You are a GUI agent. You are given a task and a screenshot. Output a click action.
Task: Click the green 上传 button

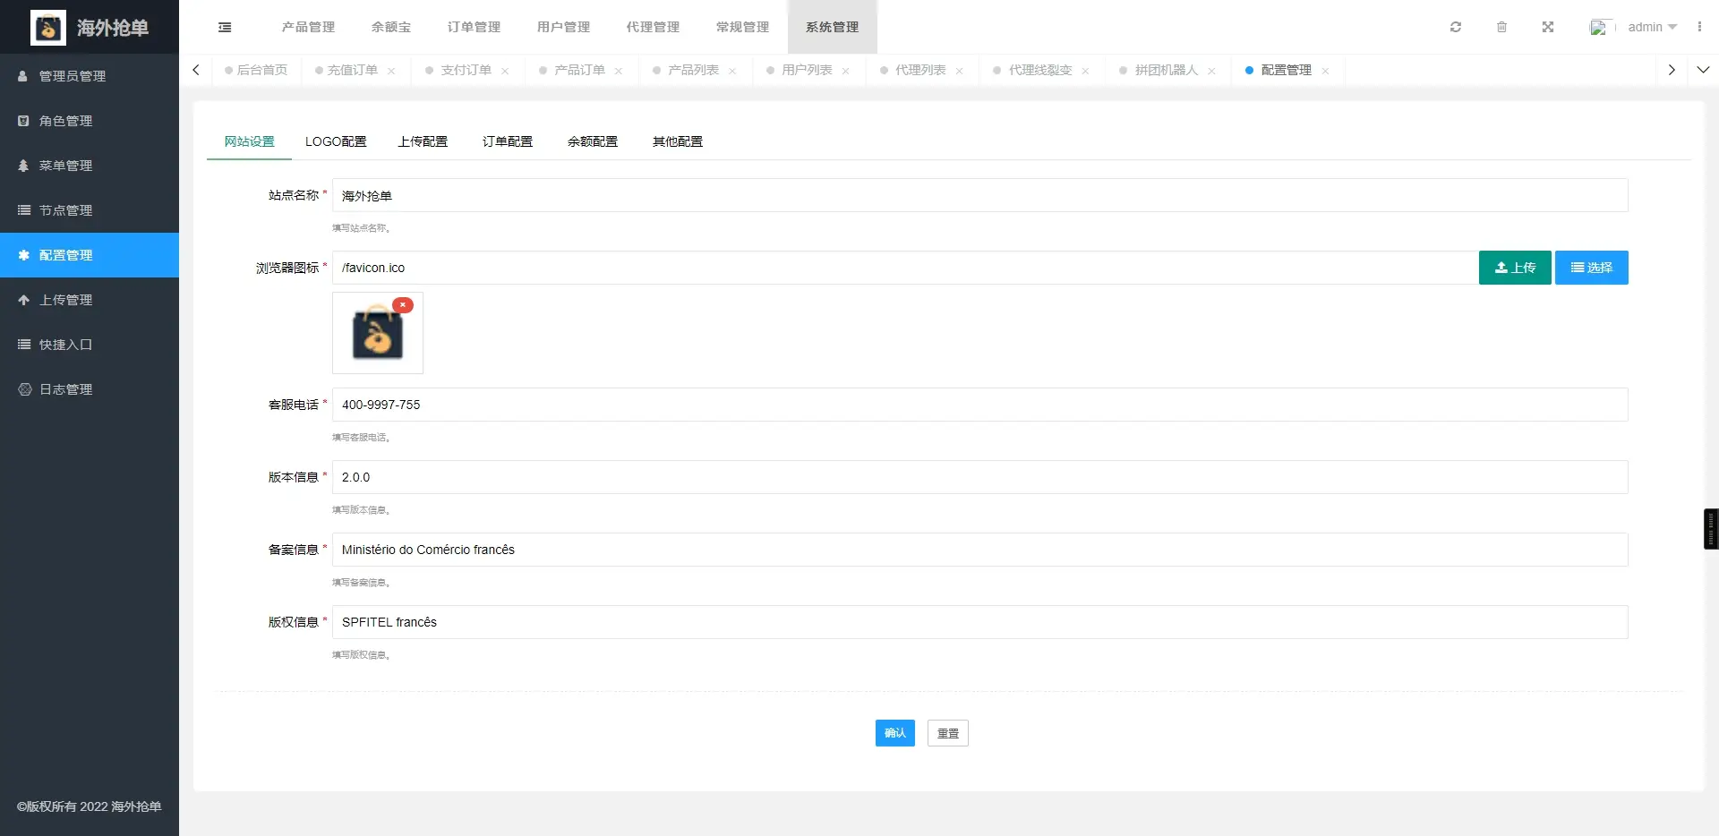click(1514, 268)
